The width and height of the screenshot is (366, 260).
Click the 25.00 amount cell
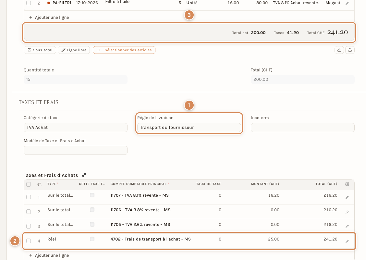pyautogui.click(x=274, y=239)
